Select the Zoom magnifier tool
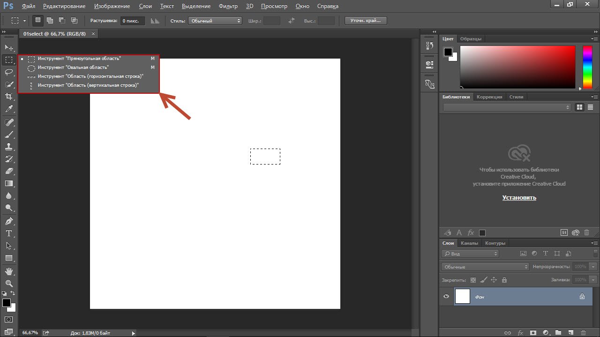Viewport: 600px width, 337px height. point(9,284)
